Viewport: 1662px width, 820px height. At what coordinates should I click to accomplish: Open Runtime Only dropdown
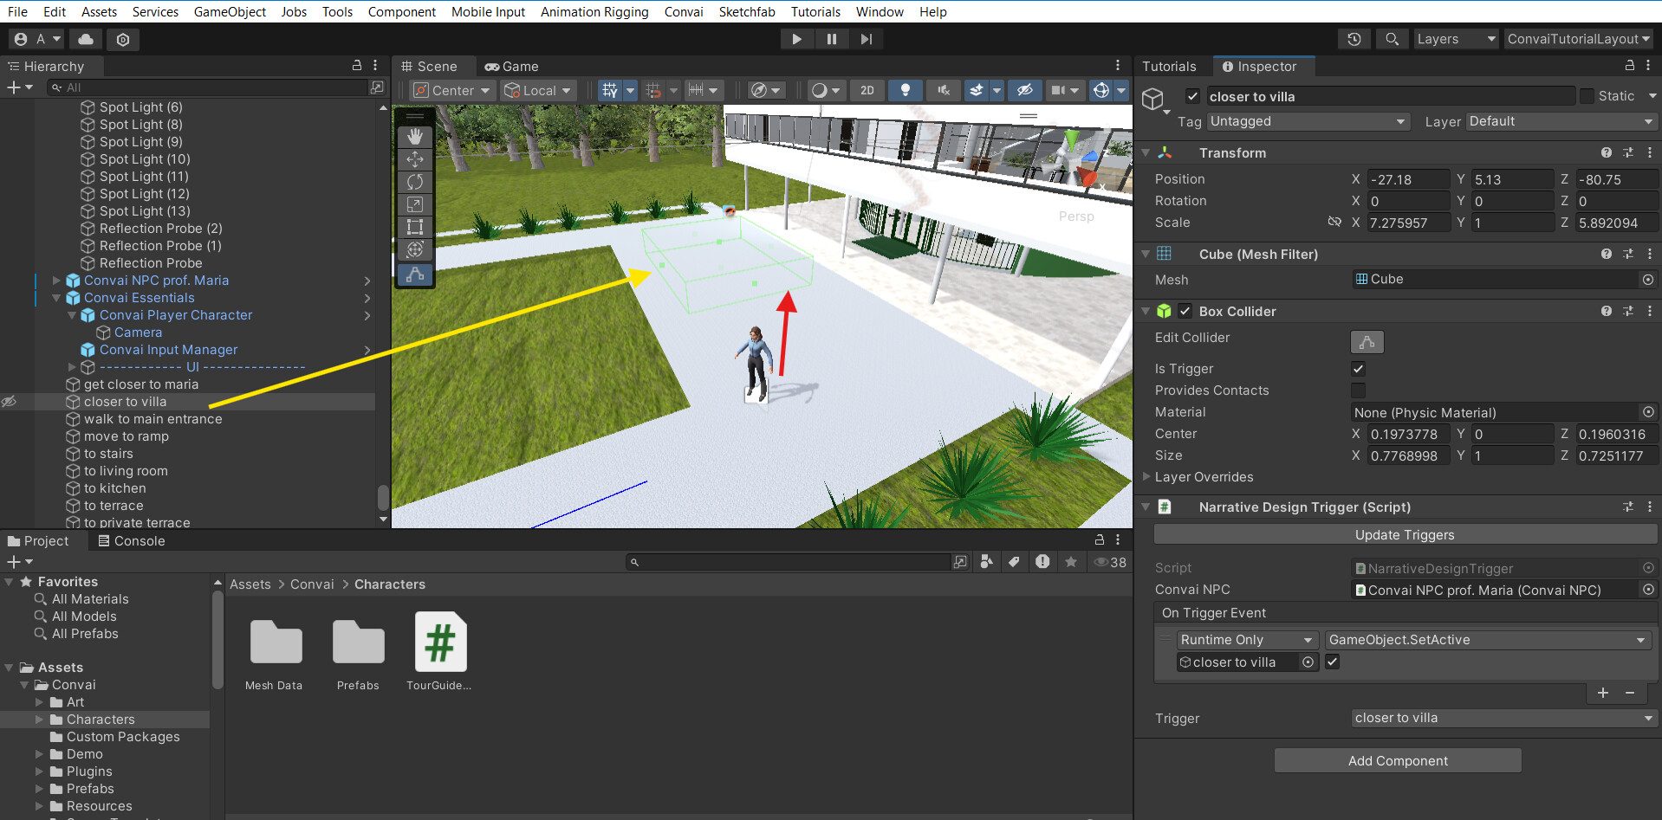[x=1247, y=640]
